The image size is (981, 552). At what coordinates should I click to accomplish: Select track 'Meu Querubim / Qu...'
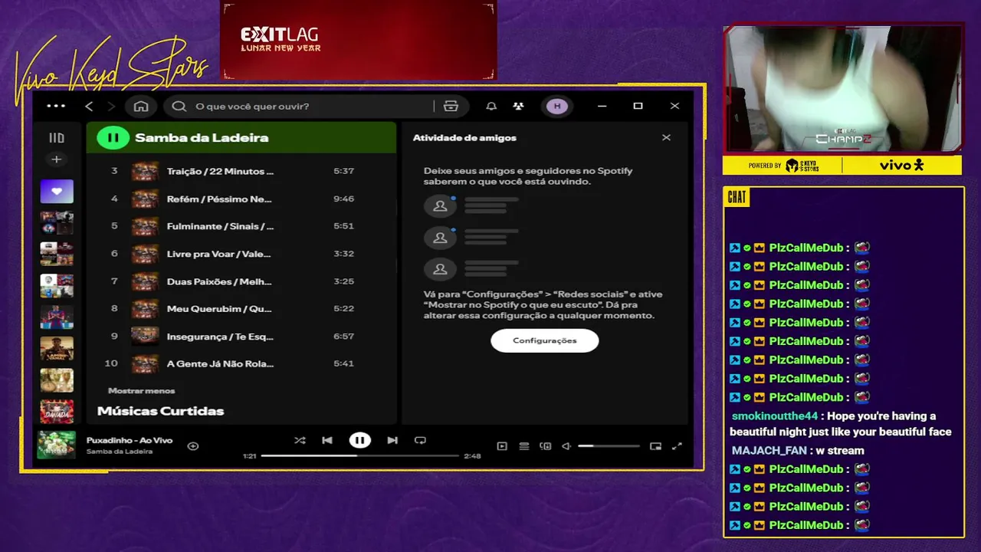(219, 309)
